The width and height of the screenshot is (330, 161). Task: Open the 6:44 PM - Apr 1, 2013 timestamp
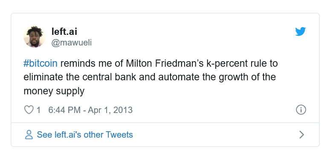click(90, 110)
